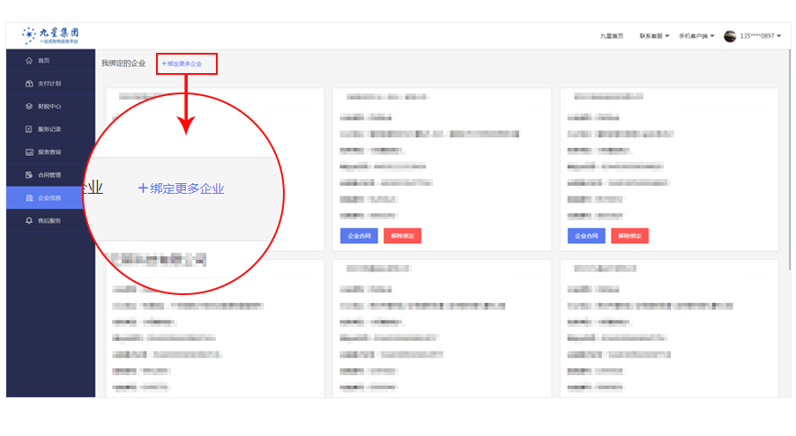Click the 合同管理 document icon
Viewport: 796px width, 436px height.
click(29, 175)
